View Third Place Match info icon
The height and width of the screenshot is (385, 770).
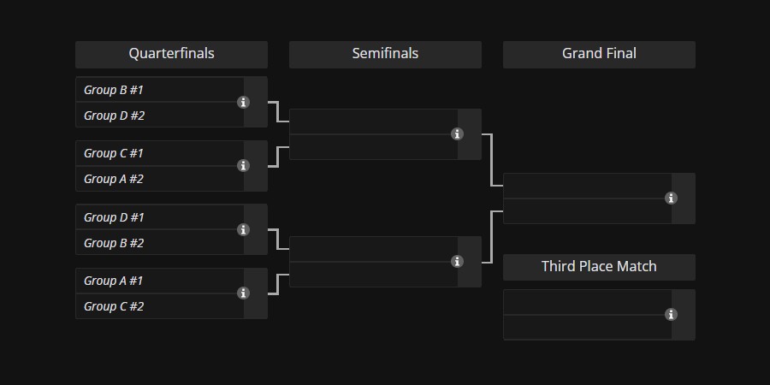point(671,314)
